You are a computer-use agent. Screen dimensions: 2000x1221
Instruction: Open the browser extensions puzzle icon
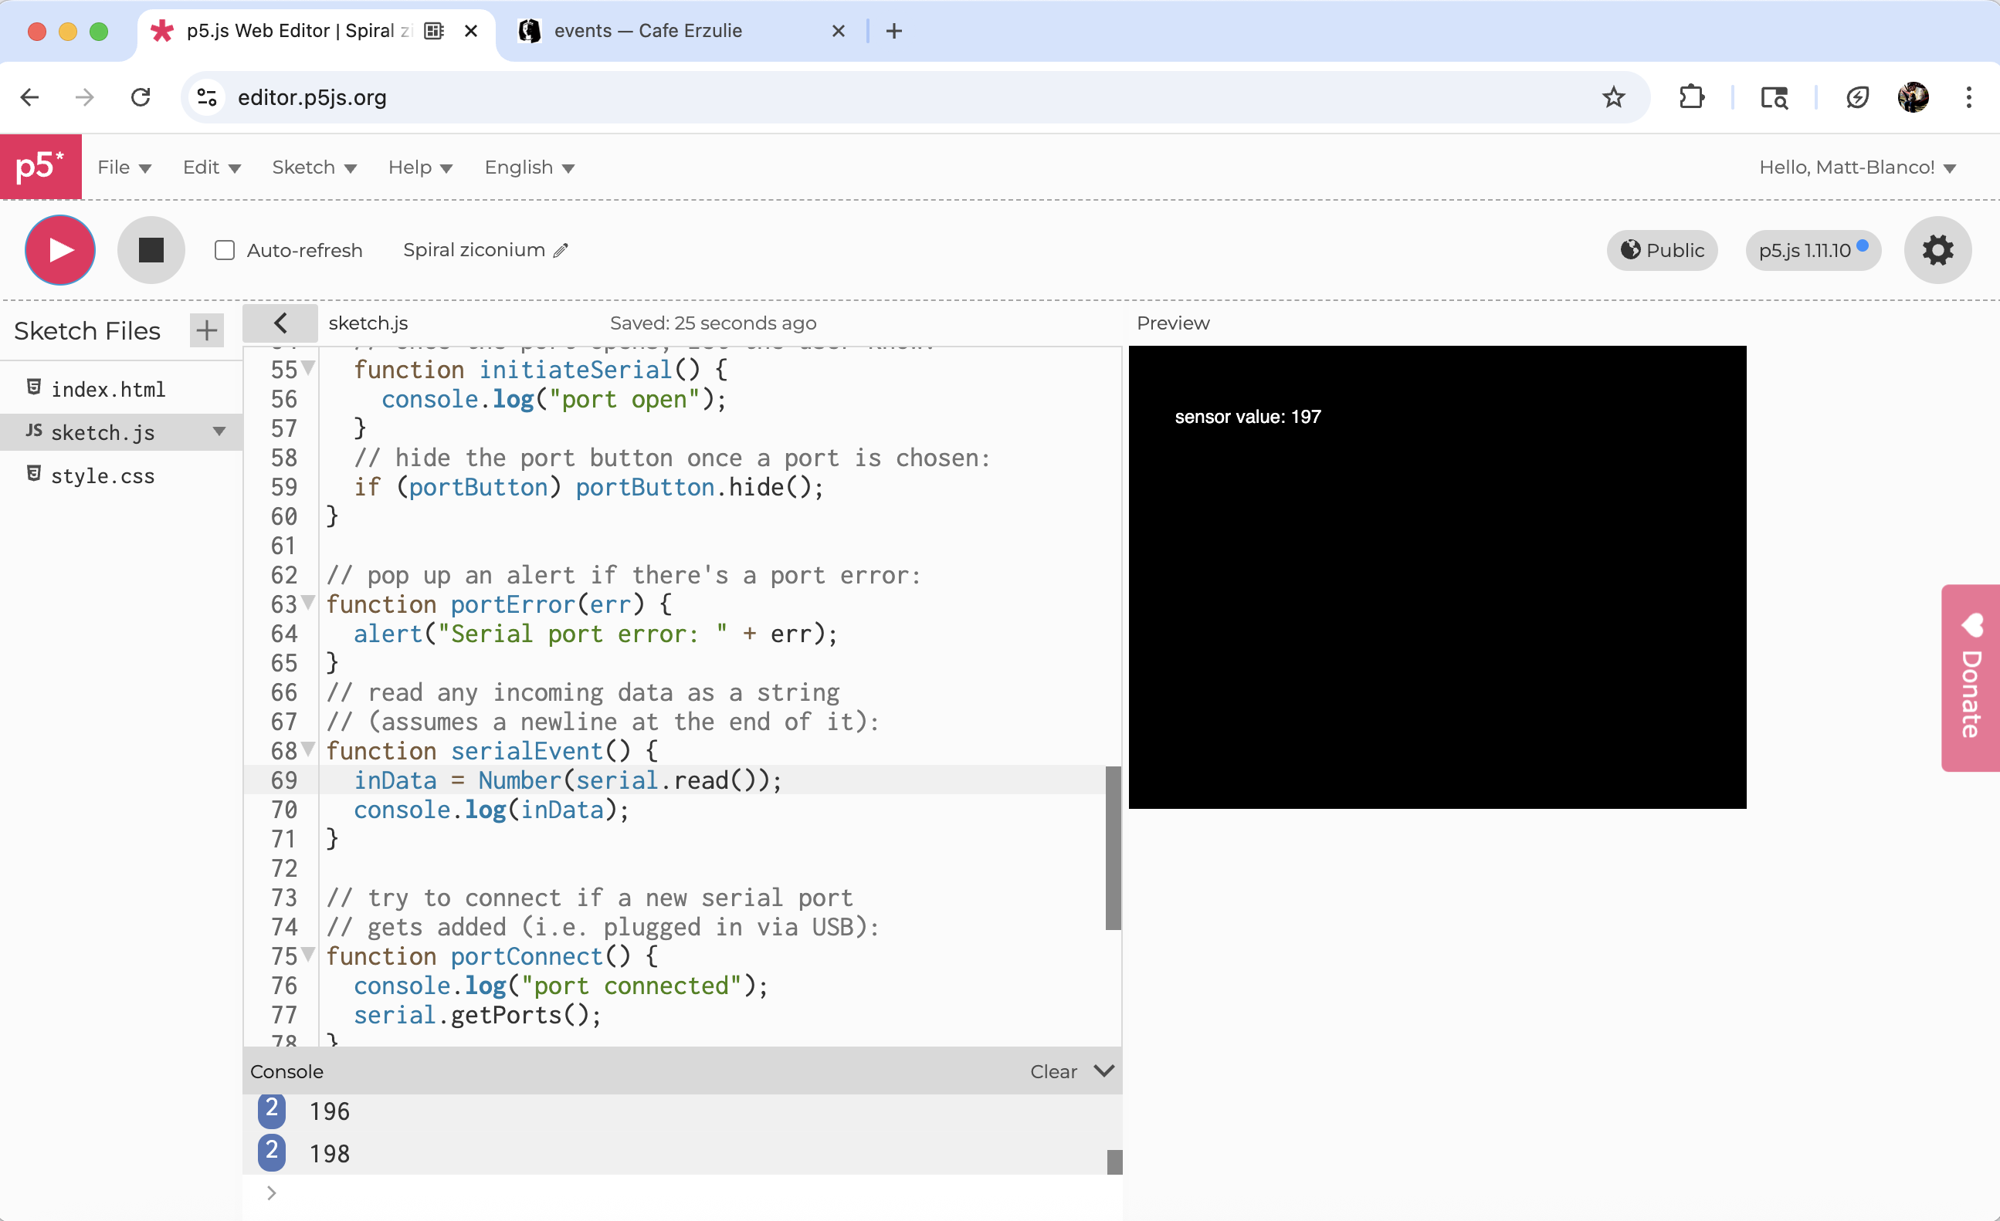tap(1692, 97)
